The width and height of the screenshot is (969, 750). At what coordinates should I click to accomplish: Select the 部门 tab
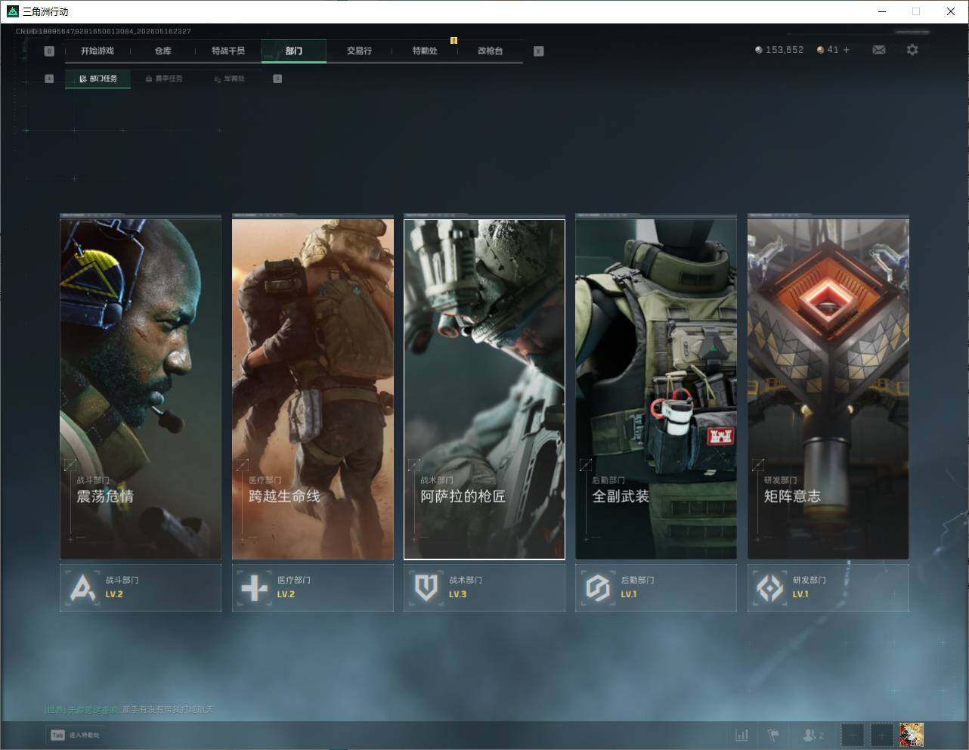(x=294, y=51)
